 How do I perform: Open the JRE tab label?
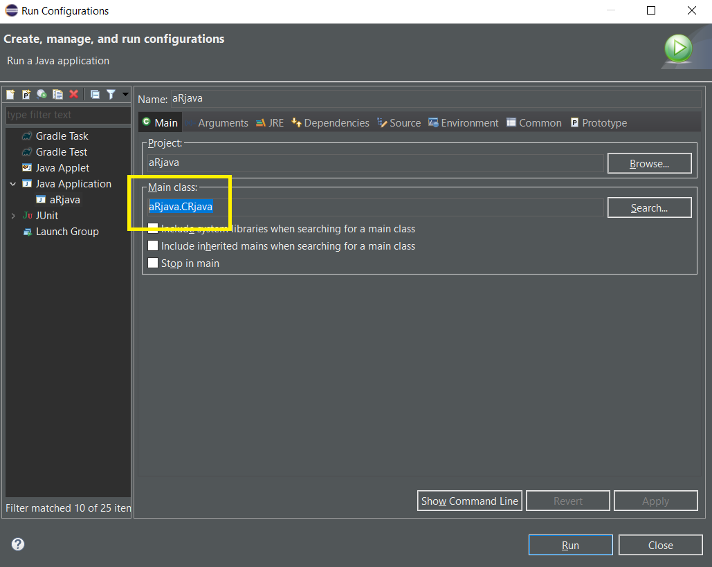click(276, 123)
